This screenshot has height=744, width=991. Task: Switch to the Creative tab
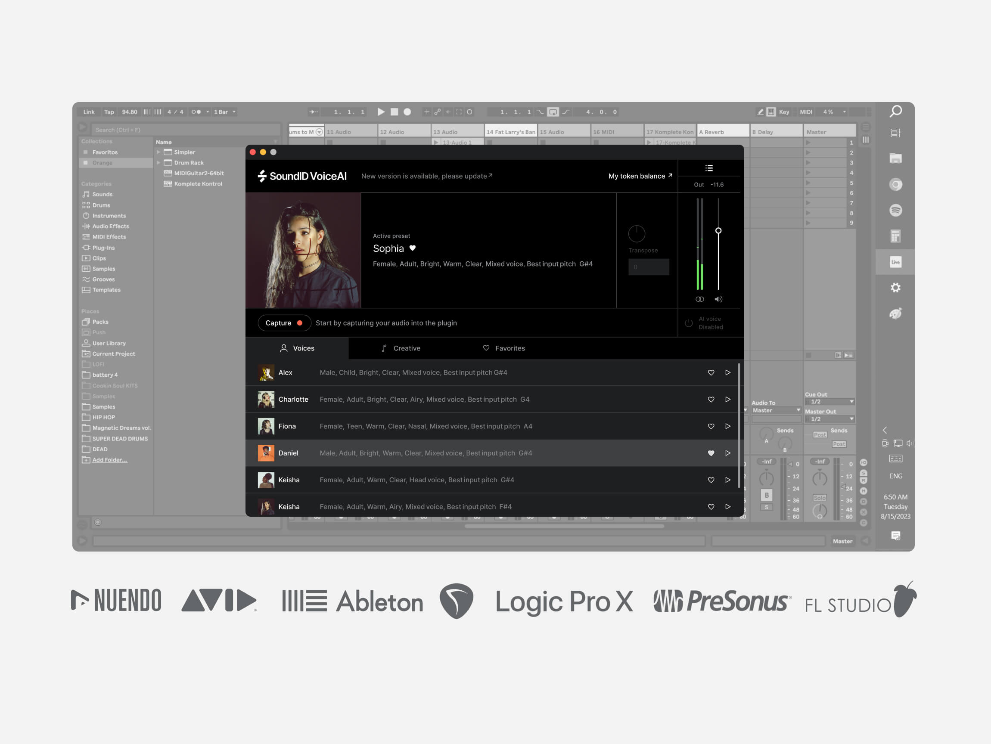[401, 348]
